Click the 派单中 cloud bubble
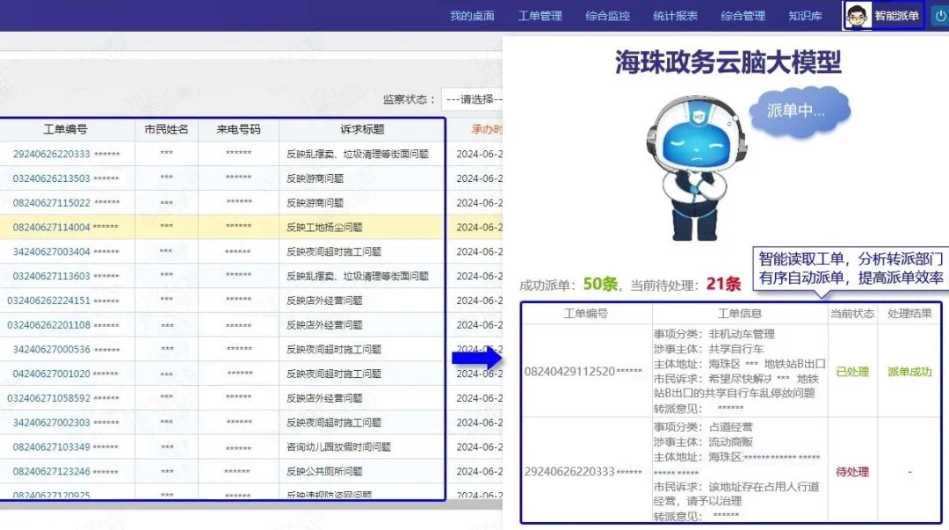The height and width of the screenshot is (530, 949). [797, 111]
